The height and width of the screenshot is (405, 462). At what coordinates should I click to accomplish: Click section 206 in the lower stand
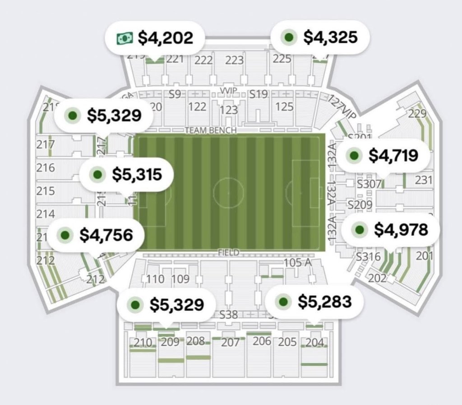point(262,341)
